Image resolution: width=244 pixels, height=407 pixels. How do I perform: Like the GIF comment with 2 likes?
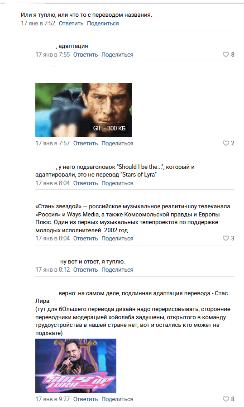click(229, 143)
